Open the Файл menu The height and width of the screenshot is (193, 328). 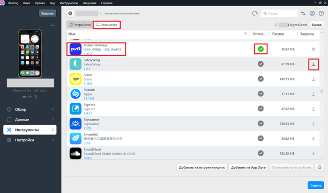(x=27, y=3)
